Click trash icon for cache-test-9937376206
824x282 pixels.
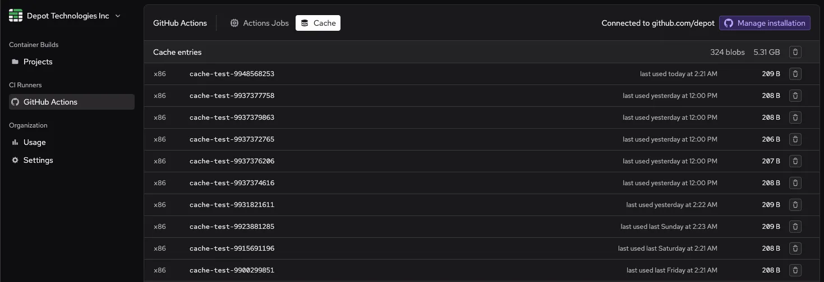pyautogui.click(x=795, y=161)
